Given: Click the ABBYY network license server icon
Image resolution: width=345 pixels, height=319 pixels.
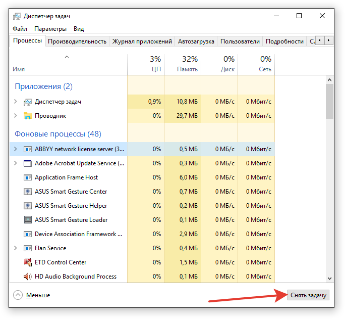Looking at the screenshot, I should tap(28, 149).
